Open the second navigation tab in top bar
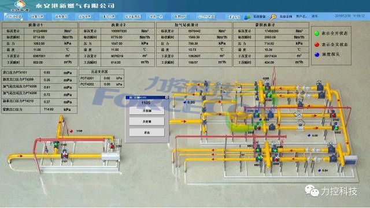The image size is (370, 208). coord(37,17)
